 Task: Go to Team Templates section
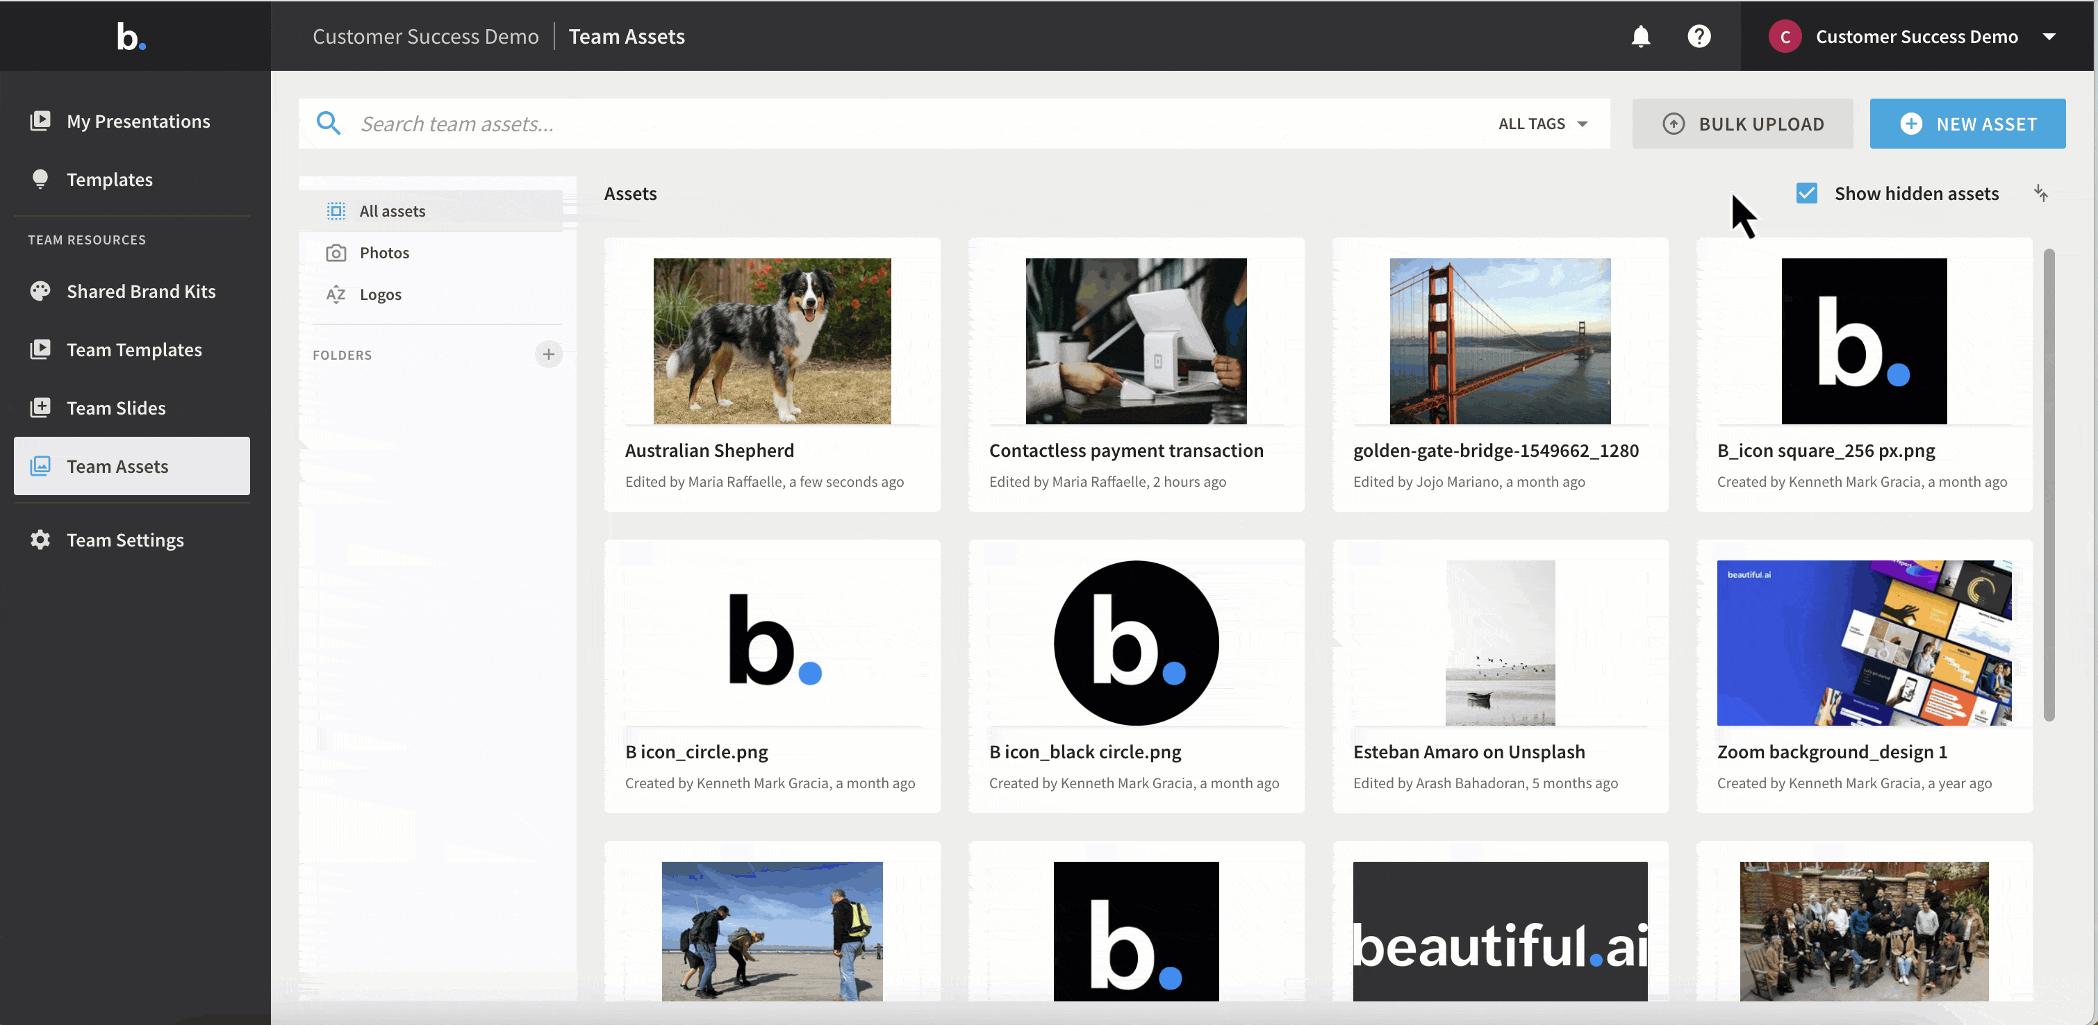click(x=132, y=350)
